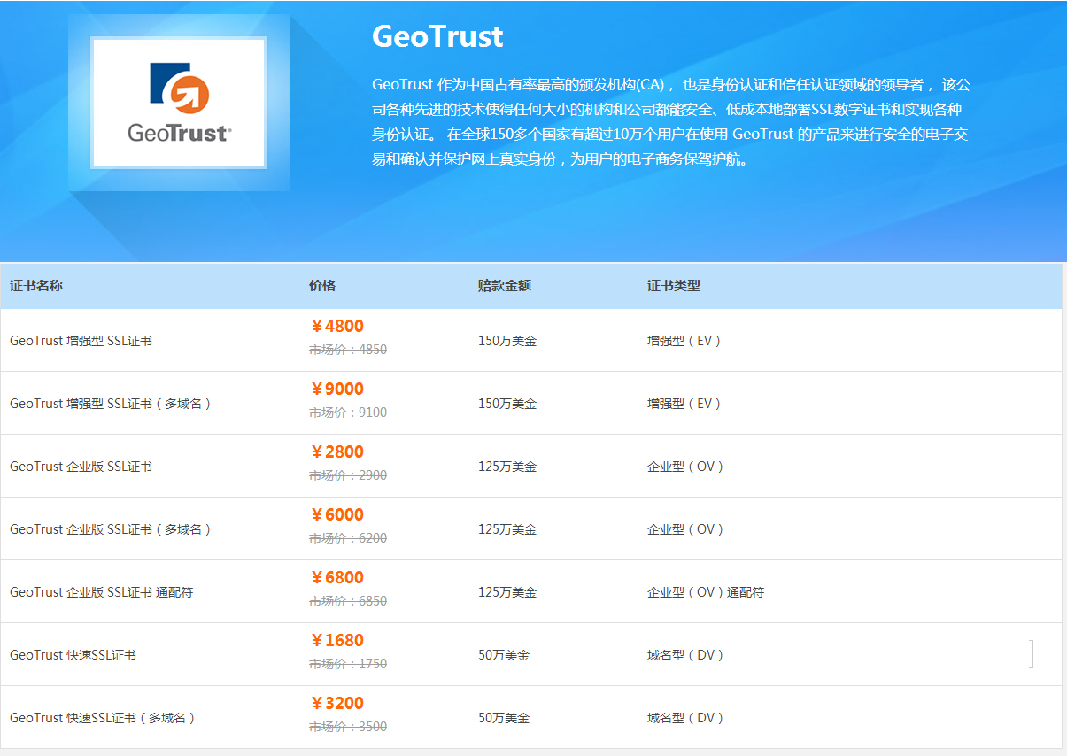Click 150万美金 in the ¥9000 row
Viewport: 1067px width, 756px height.
coord(507,404)
